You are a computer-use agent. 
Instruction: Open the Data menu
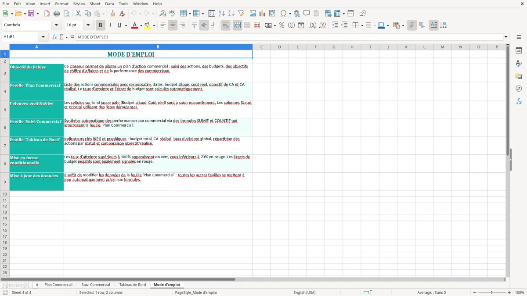109,4
